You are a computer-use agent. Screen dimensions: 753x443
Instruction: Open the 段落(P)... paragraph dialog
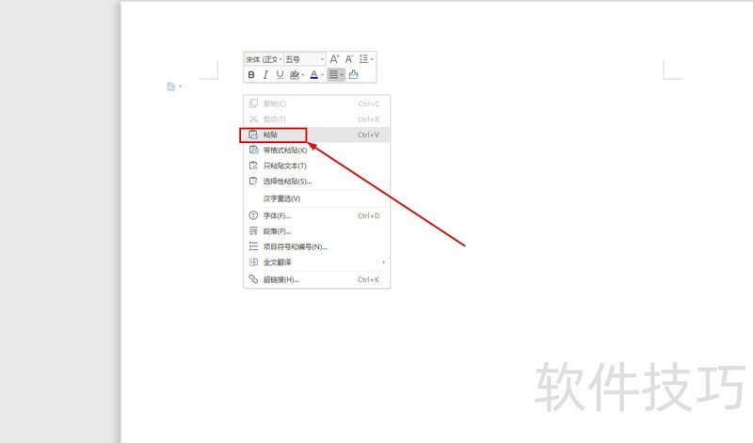[317, 231]
